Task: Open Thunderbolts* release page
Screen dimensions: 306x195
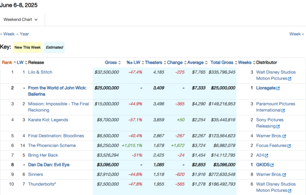Action: (x=42, y=184)
